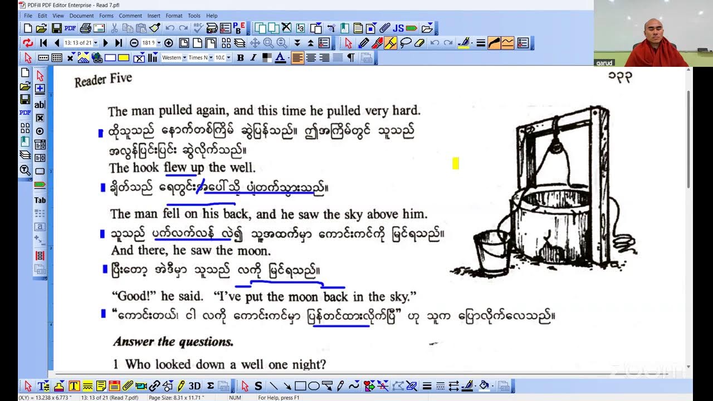Go to the first page

(43, 43)
